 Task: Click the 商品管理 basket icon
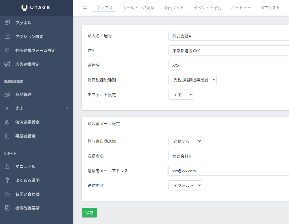(8, 95)
